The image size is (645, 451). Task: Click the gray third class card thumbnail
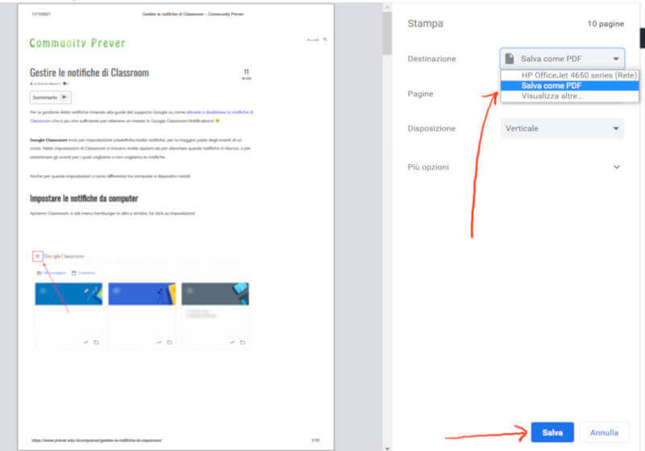[215, 294]
